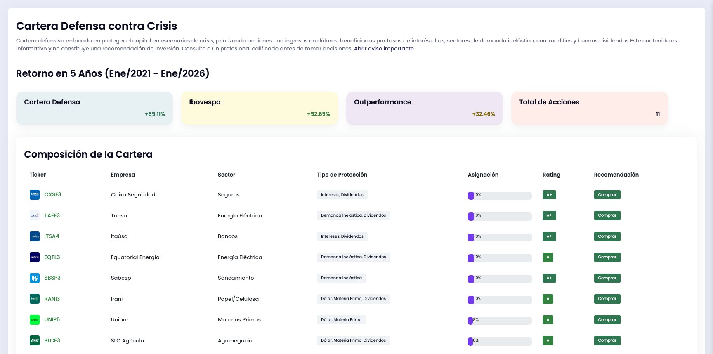Open the TAEE3 ticker link
713x354 pixels.
pos(52,215)
